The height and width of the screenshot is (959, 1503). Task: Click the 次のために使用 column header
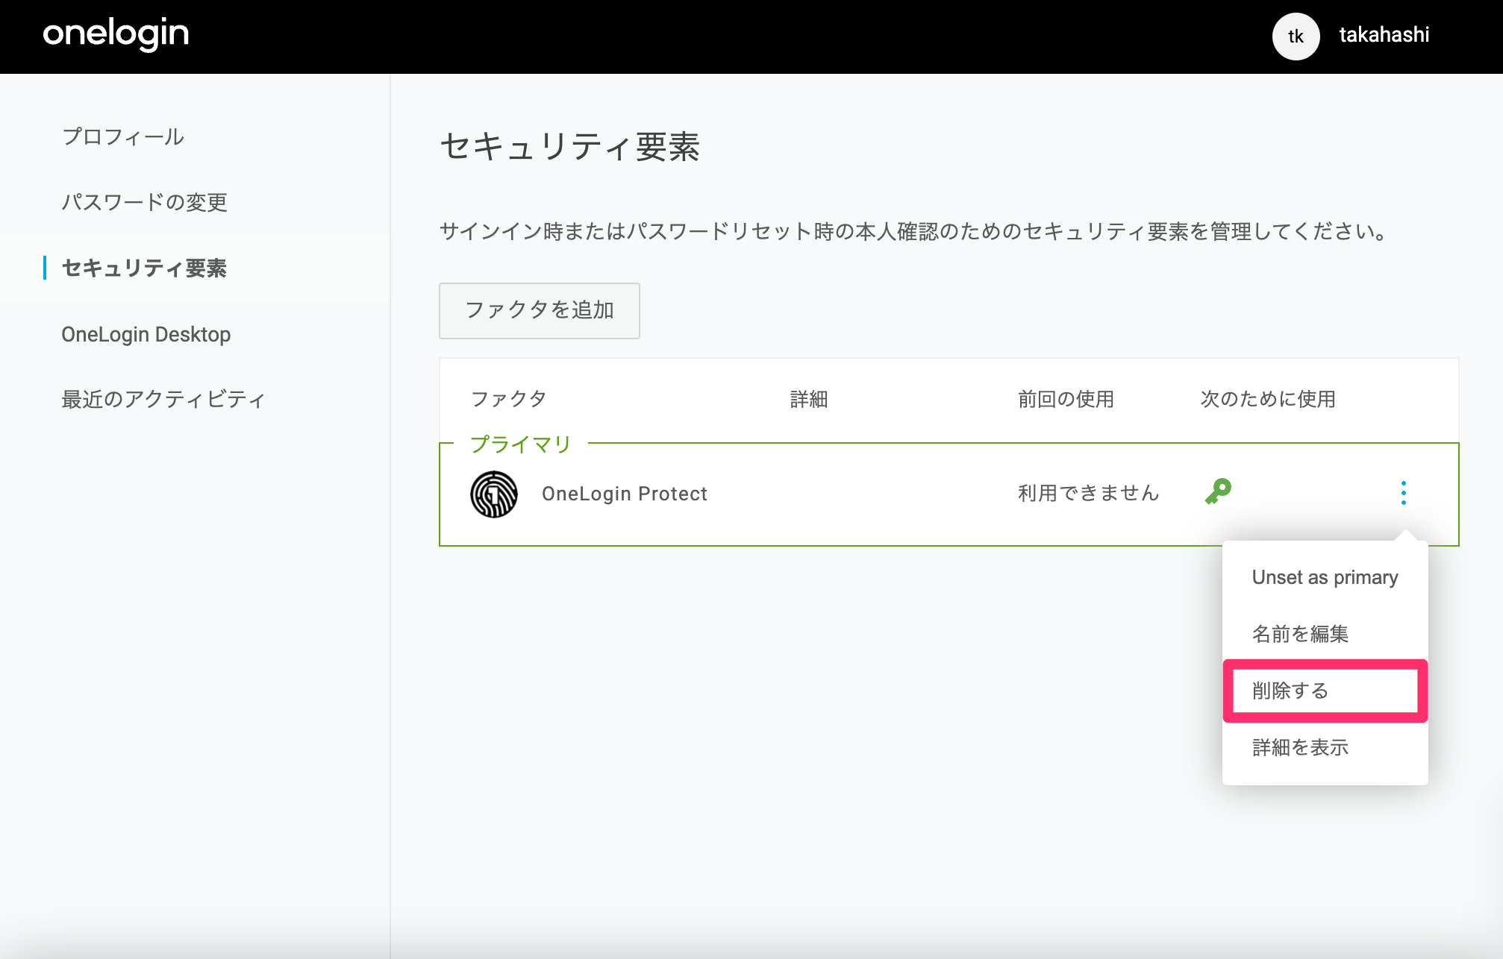[x=1268, y=399]
